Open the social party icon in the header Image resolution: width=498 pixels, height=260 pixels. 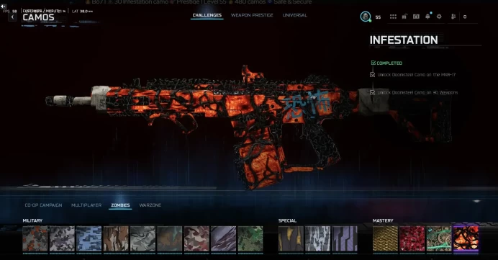tap(453, 17)
